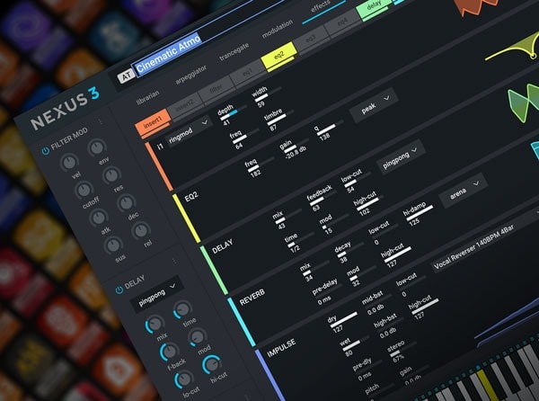The height and width of the screenshot is (401, 539).
Task: Click the yellow highlighted piano key
Action: [x=486, y=385]
